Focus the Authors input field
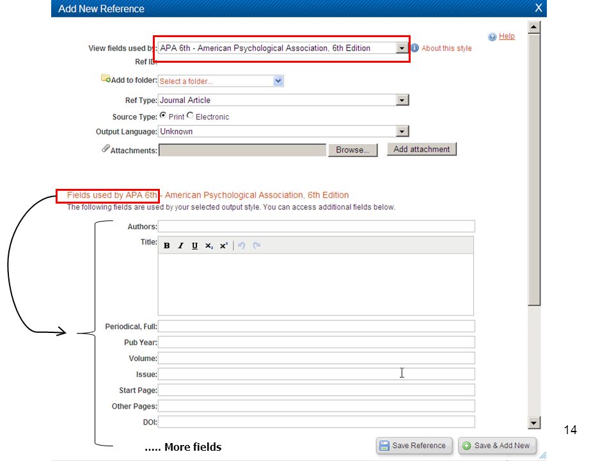The image size is (614, 461). 317,226
